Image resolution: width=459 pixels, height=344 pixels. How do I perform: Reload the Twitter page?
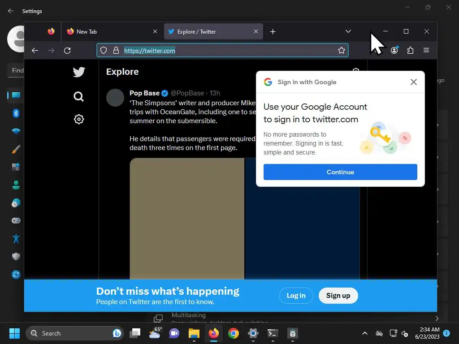click(67, 51)
